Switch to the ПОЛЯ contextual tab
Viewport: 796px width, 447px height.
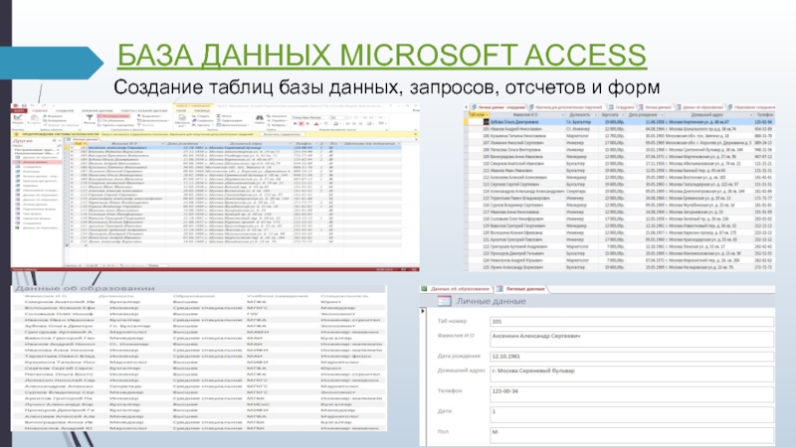181,110
